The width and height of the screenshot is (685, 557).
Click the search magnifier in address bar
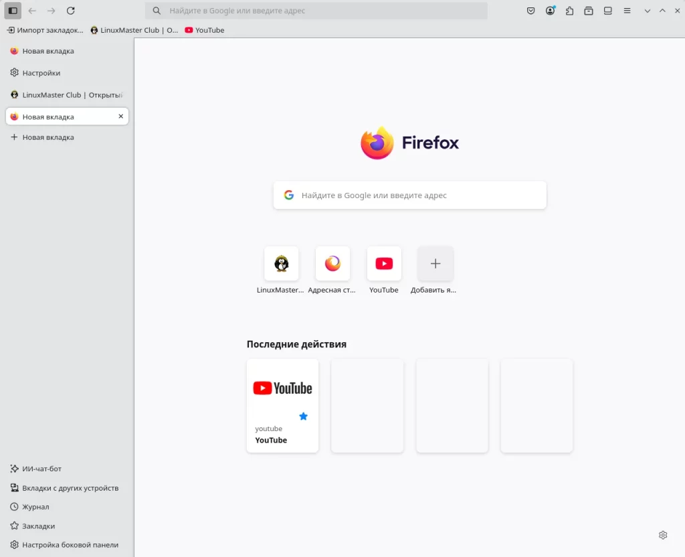[157, 11]
